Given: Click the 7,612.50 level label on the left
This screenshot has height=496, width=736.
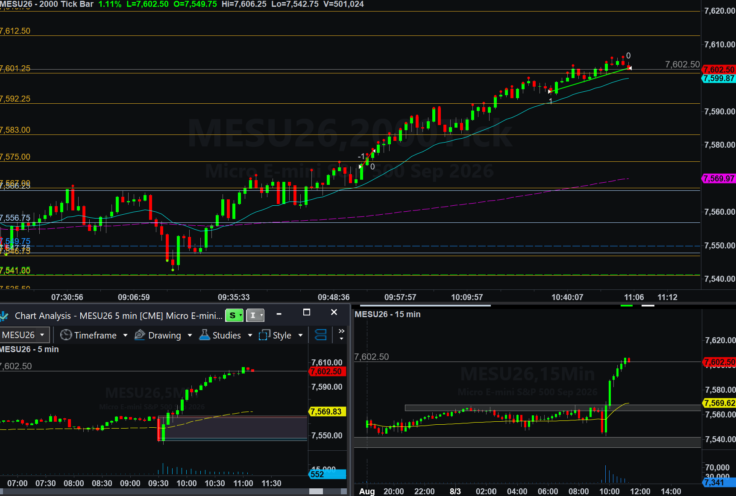Looking at the screenshot, I should [x=15, y=31].
